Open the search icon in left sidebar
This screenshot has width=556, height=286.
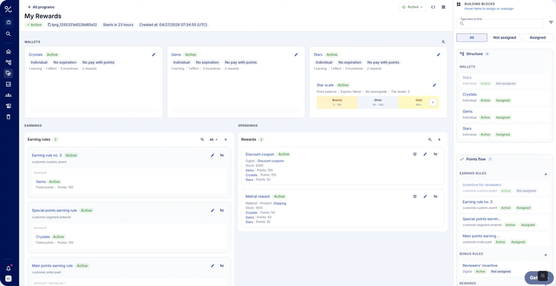(x=9, y=34)
